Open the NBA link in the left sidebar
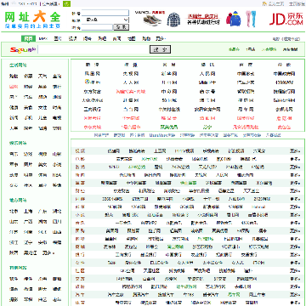 coord(57,175)
